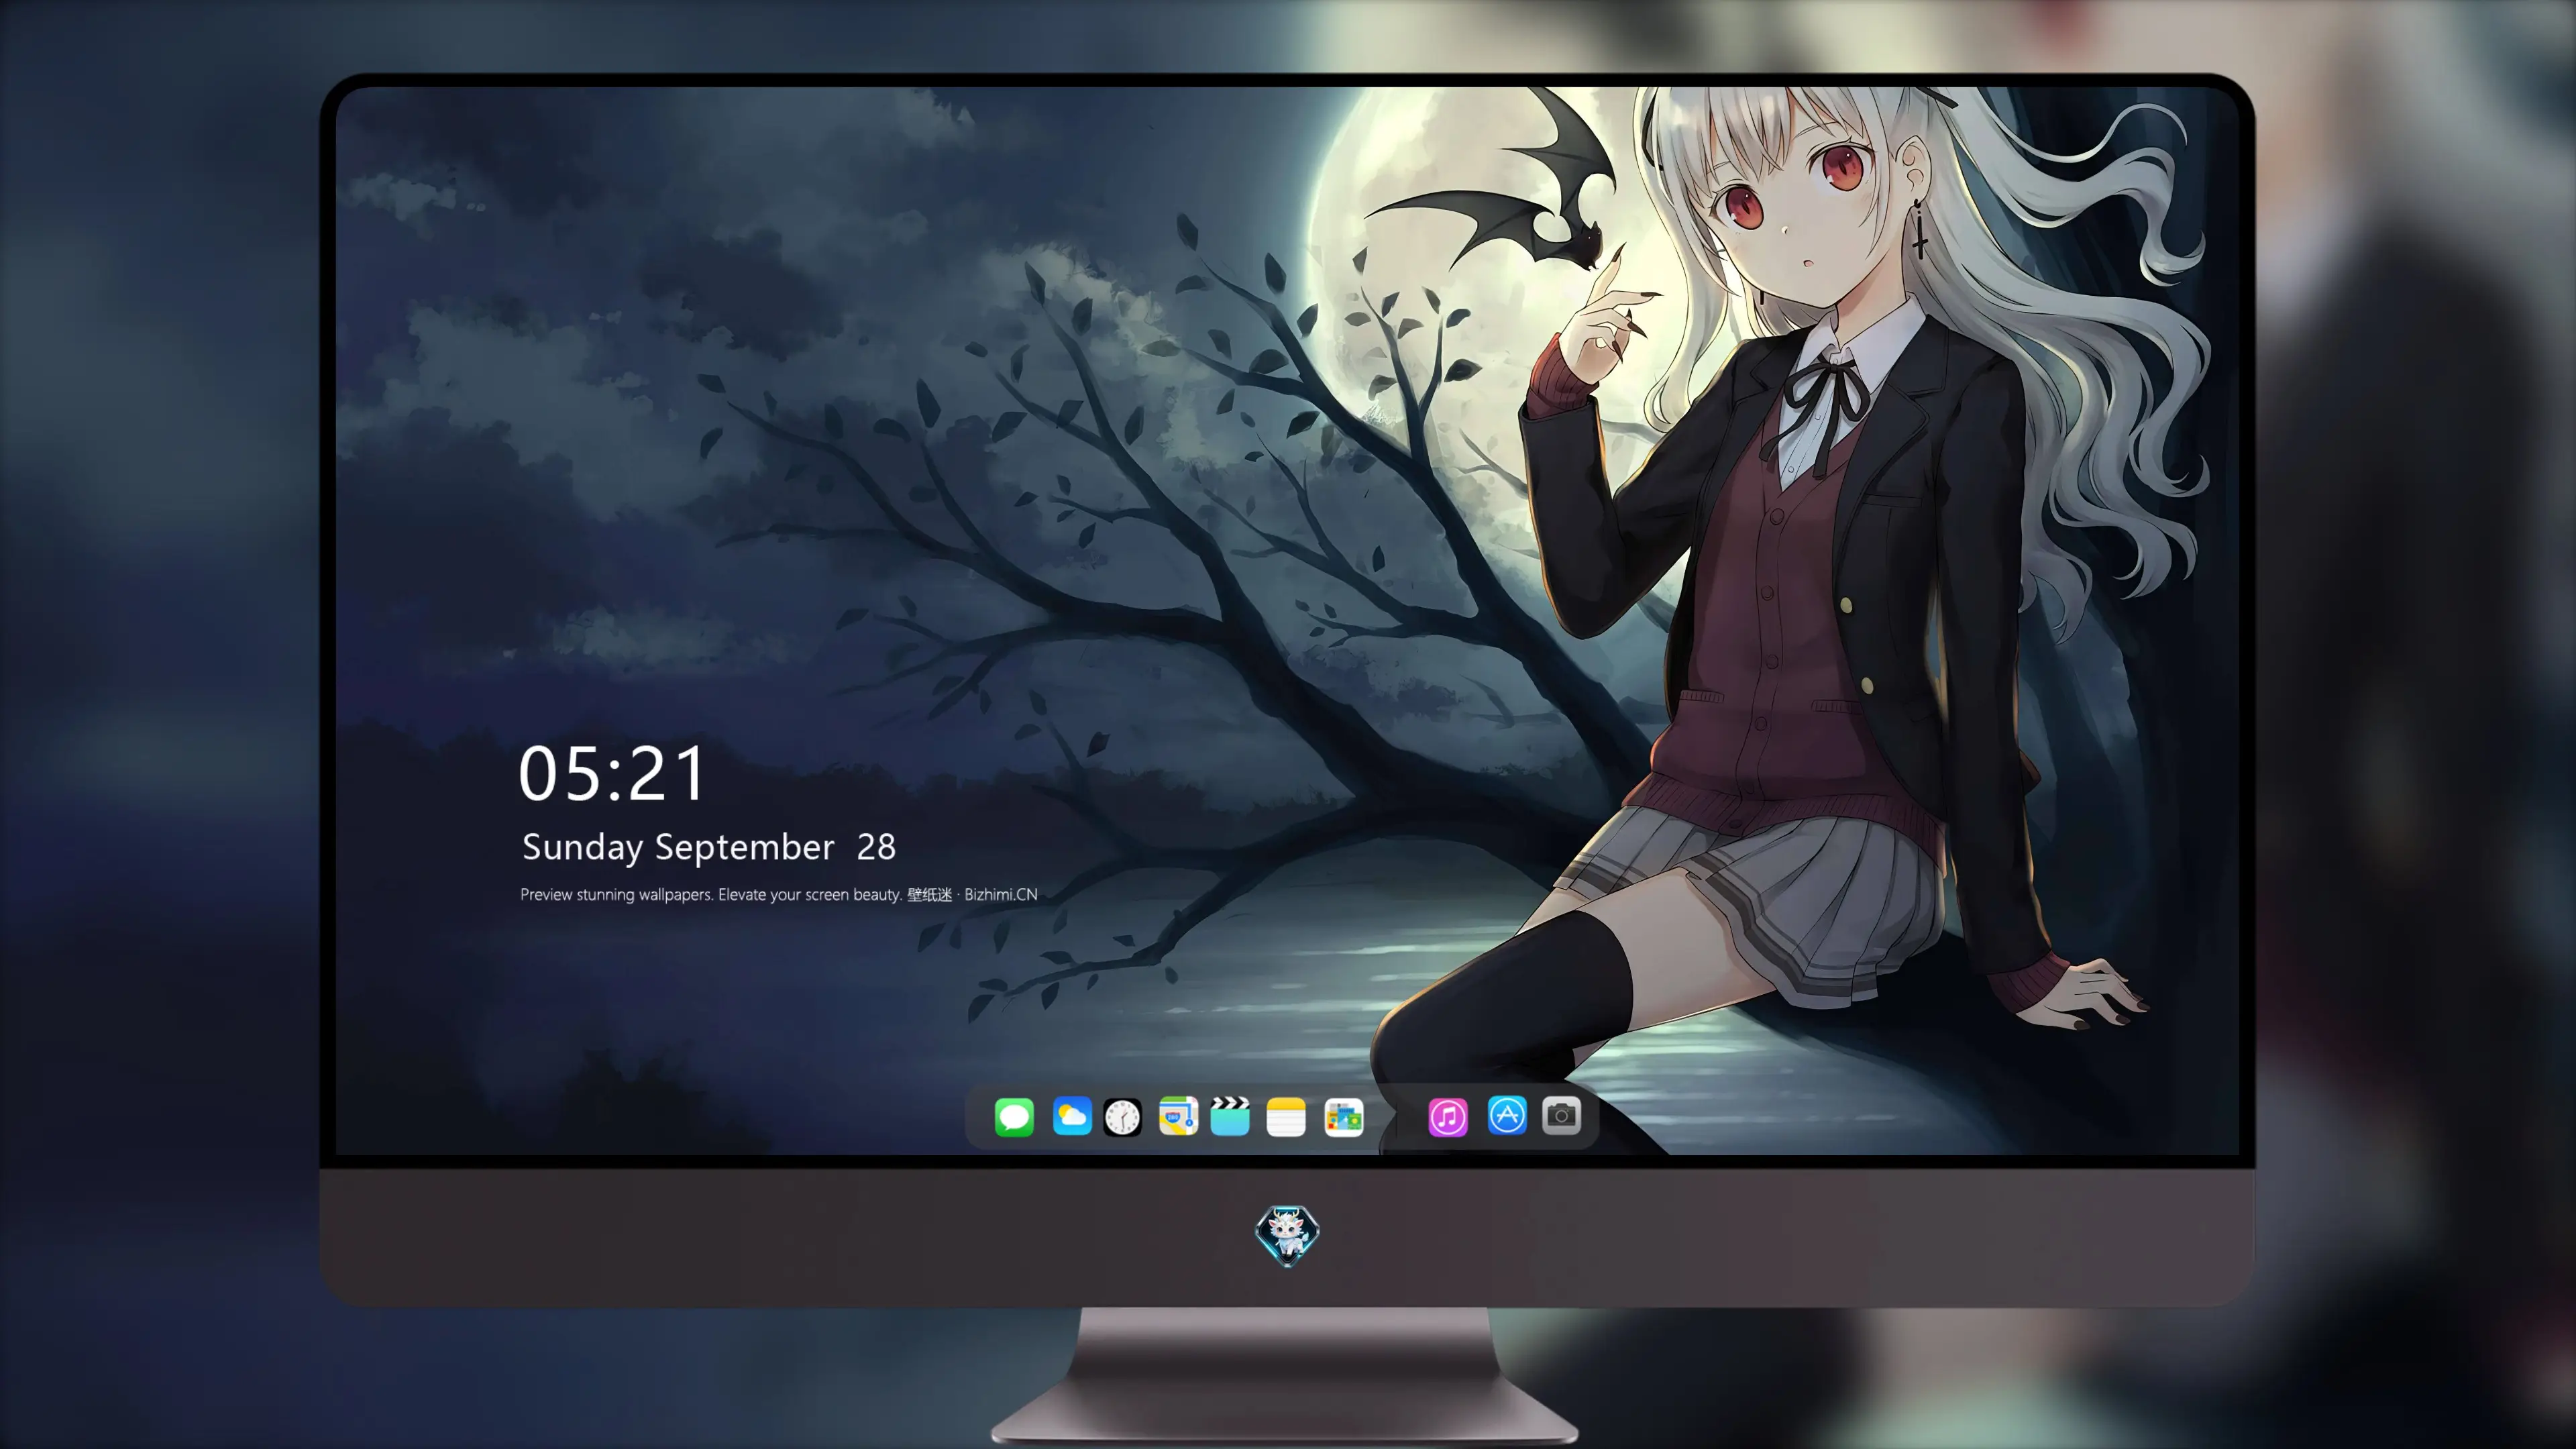Open the Camera app in the dock
Viewport: 2576px width, 1449px height.
tap(1561, 1115)
